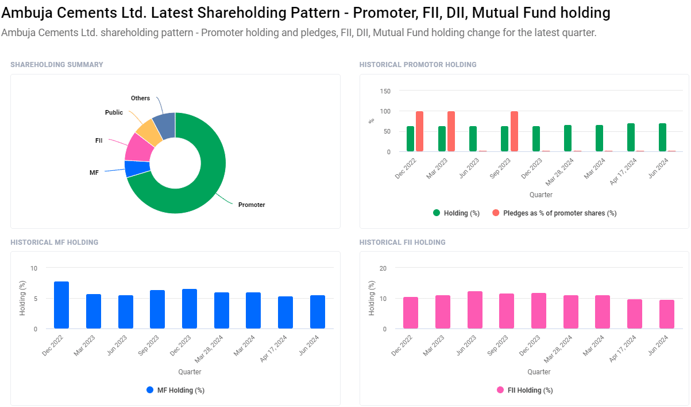Select the Mar 2023 bar in FII holding chart

click(443, 312)
